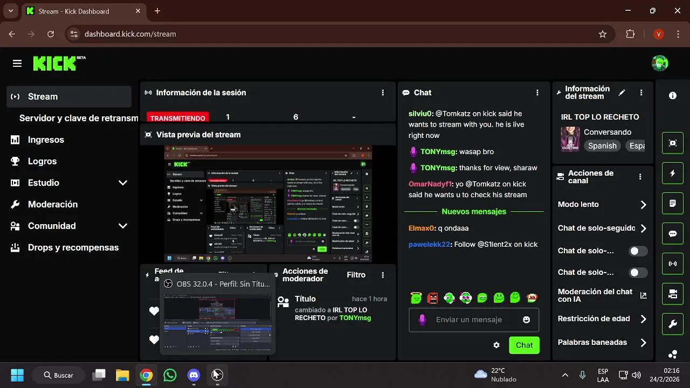Click TONYmsg in the moderator actions entry
Image resolution: width=690 pixels, height=388 pixels.
(x=355, y=318)
